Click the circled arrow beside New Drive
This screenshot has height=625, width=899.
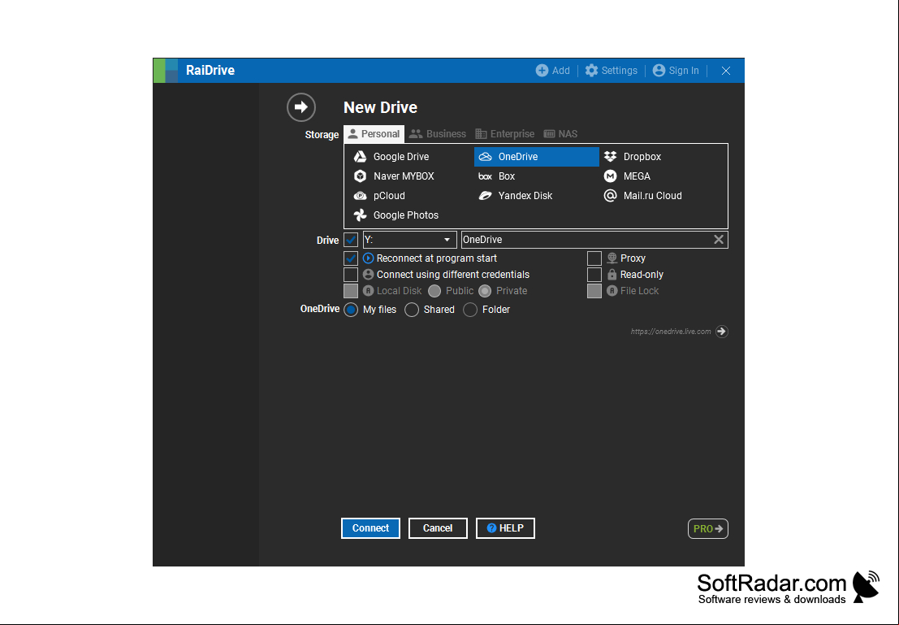pos(301,107)
